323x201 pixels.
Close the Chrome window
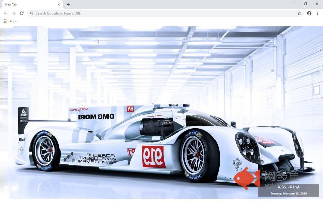[317, 4]
